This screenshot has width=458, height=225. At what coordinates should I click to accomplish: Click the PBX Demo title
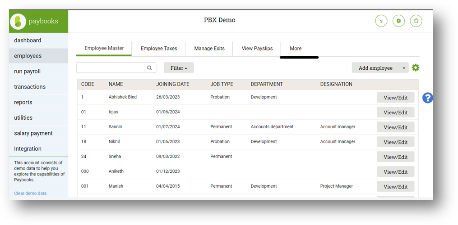[220, 20]
